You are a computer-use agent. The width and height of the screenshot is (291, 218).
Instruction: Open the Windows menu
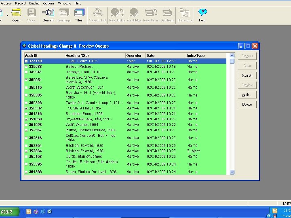click(x=64, y=3)
